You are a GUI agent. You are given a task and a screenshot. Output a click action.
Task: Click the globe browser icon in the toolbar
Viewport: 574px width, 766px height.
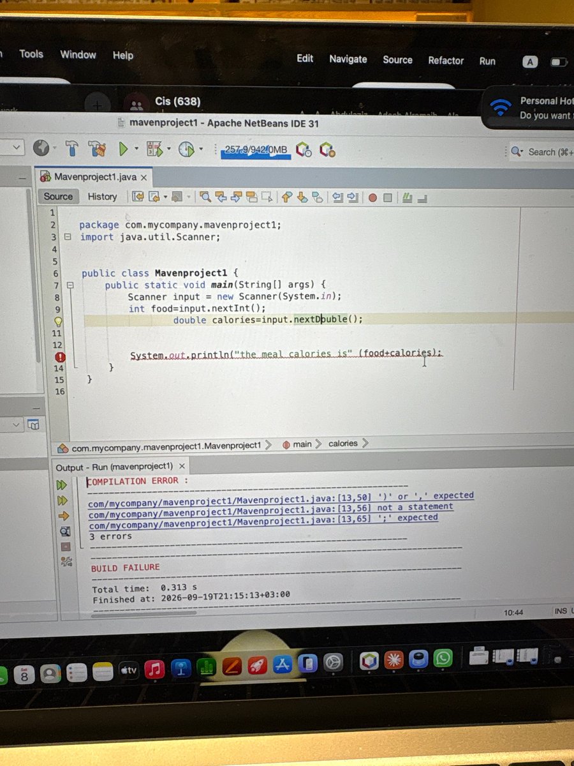[41, 149]
